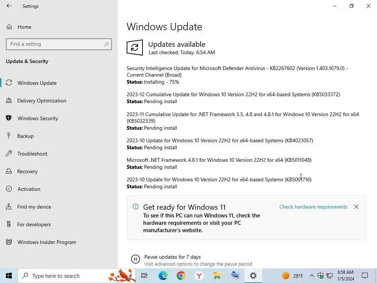
Task: Click Status: Installing - 75% text
Action: pos(153,82)
